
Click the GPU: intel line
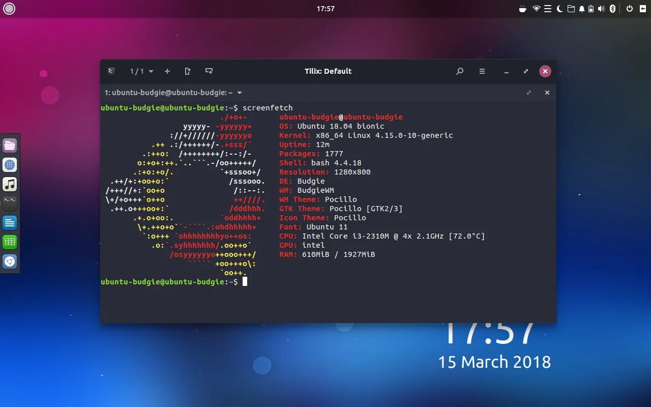[x=302, y=245]
